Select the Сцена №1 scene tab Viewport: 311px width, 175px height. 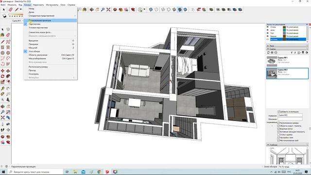pos(17,21)
